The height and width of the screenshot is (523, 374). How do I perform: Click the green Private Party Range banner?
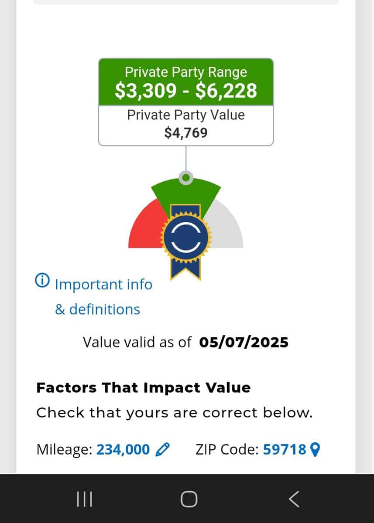186,82
